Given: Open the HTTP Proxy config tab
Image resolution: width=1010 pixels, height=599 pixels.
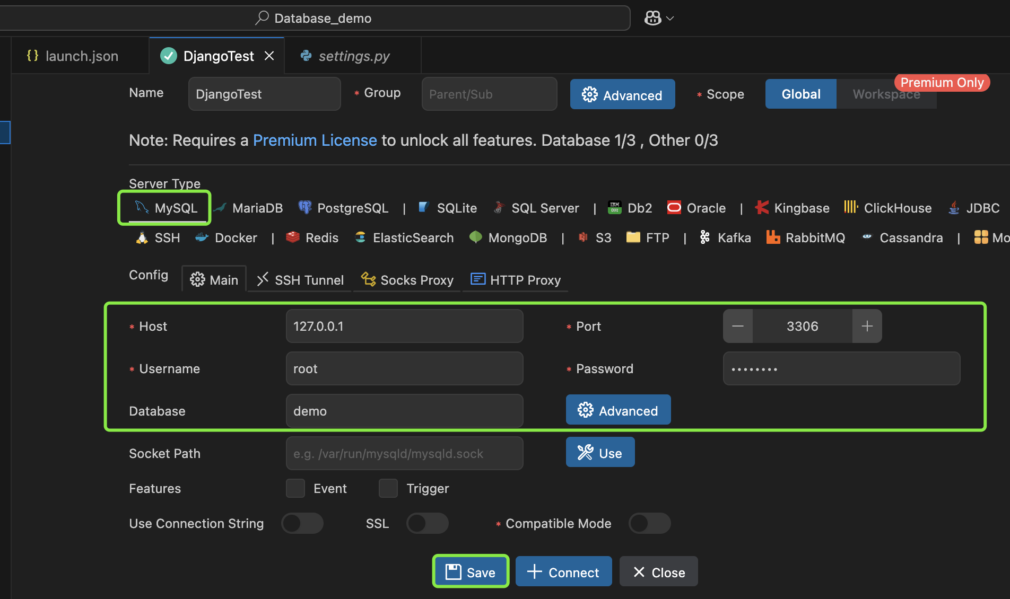Looking at the screenshot, I should tap(516, 279).
